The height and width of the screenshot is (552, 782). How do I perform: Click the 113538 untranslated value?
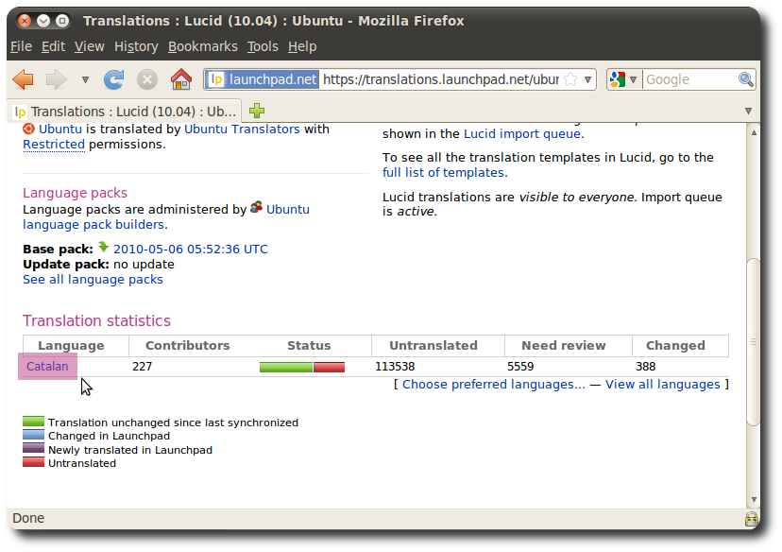point(395,367)
